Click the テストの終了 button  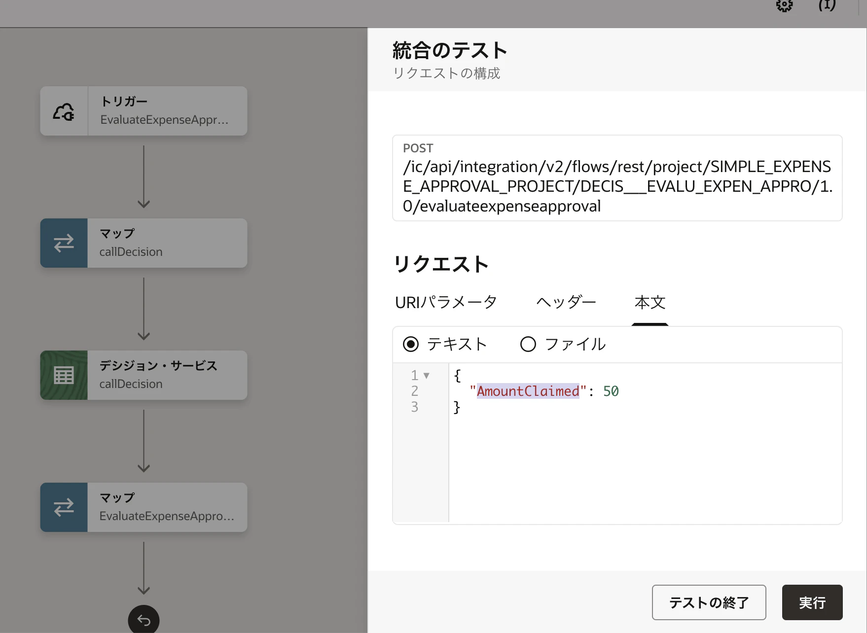709,602
